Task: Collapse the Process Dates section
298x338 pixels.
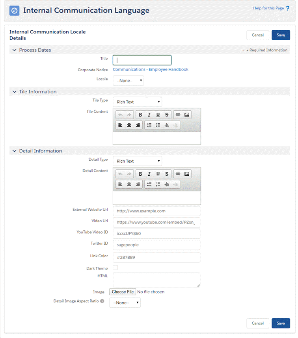Action: coord(15,50)
